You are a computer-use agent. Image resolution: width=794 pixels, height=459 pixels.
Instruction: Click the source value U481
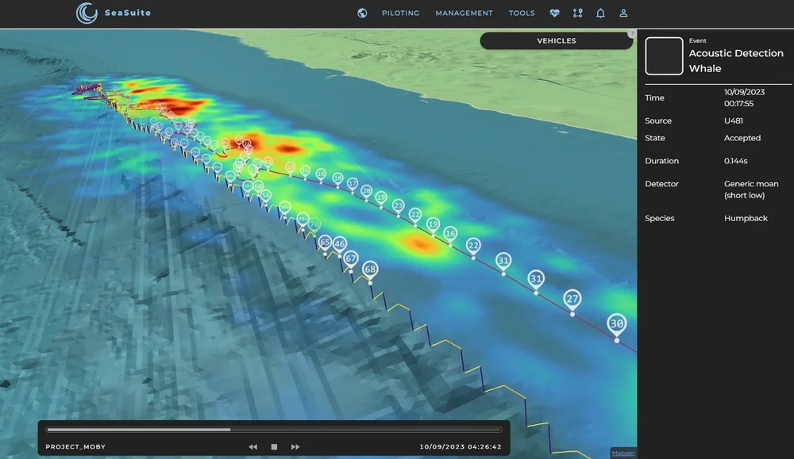[733, 120]
